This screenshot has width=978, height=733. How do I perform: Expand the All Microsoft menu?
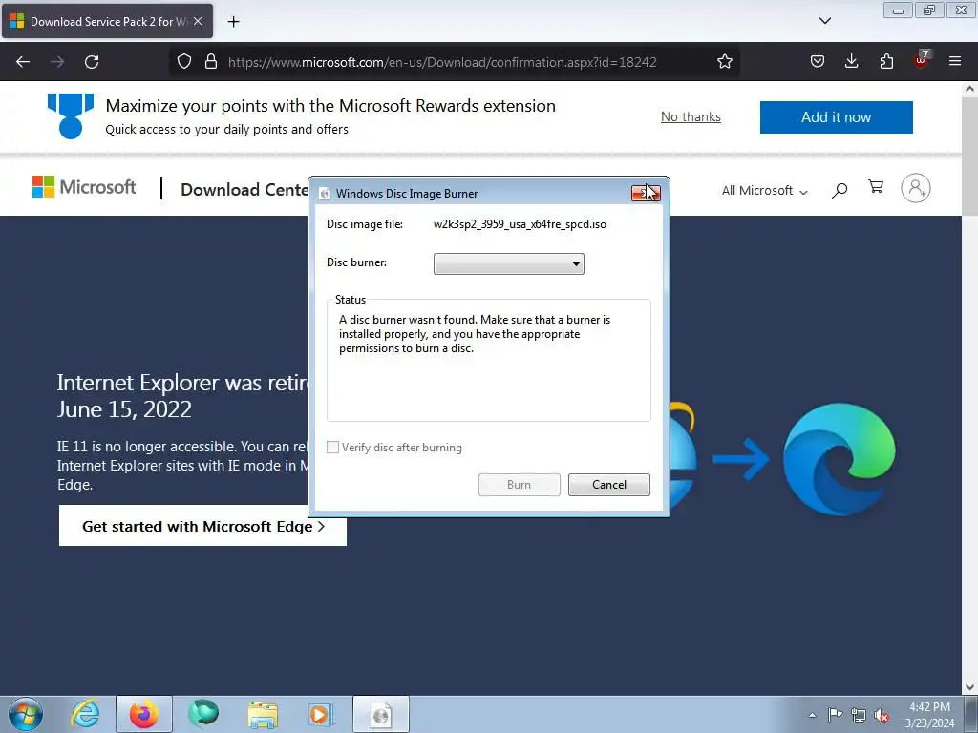pyautogui.click(x=764, y=191)
